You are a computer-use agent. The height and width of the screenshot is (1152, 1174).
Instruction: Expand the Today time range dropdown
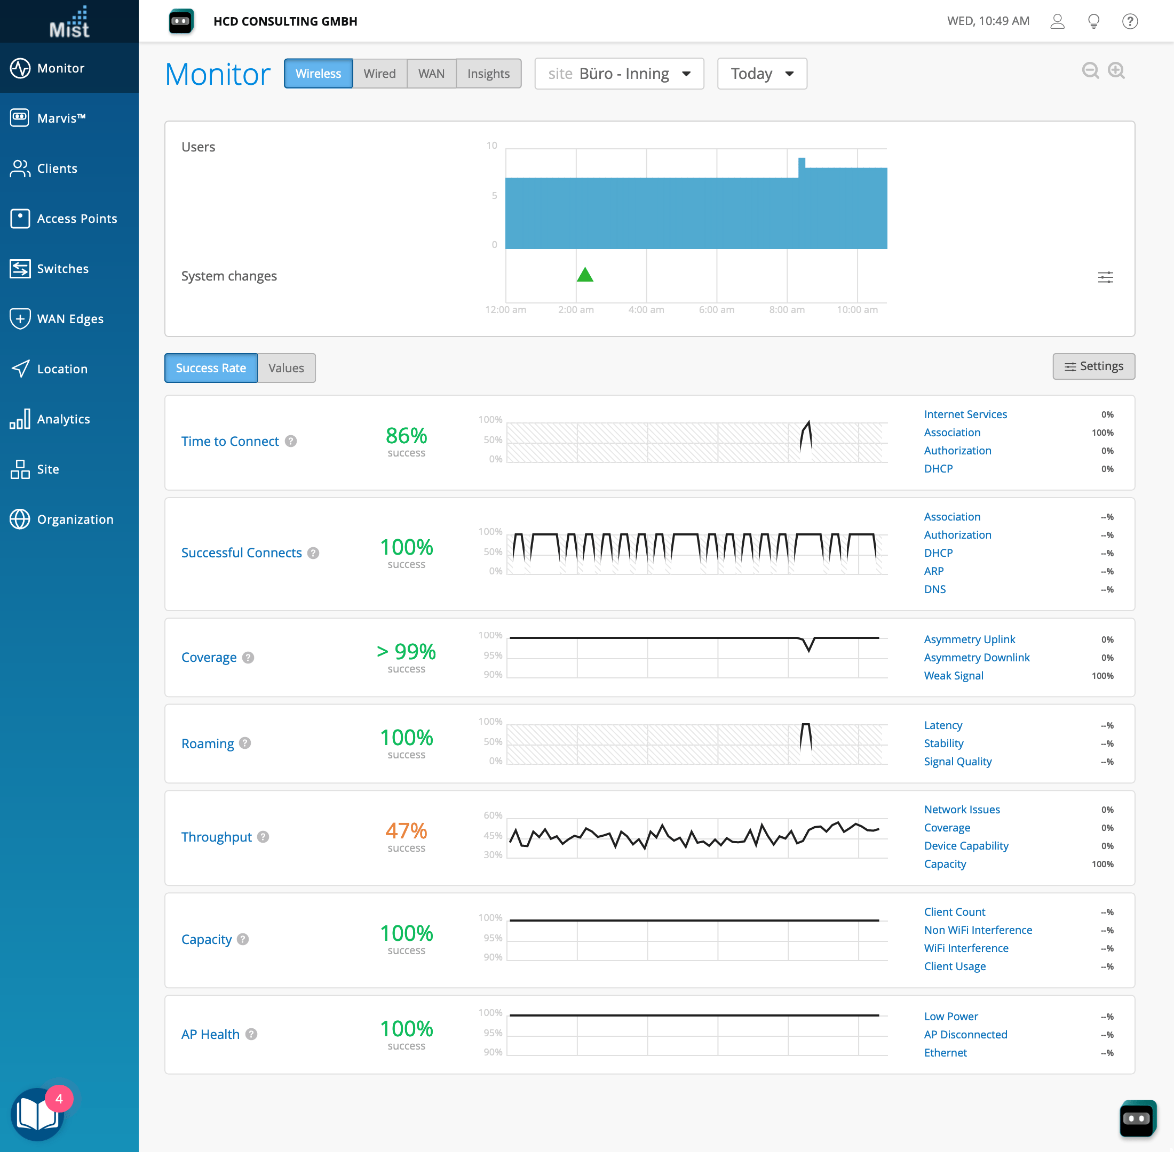761,74
